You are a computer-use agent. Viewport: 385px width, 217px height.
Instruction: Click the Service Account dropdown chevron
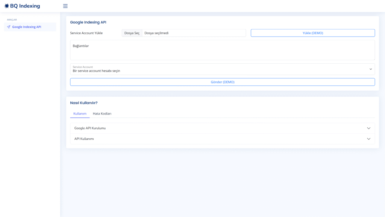point(370,69)
